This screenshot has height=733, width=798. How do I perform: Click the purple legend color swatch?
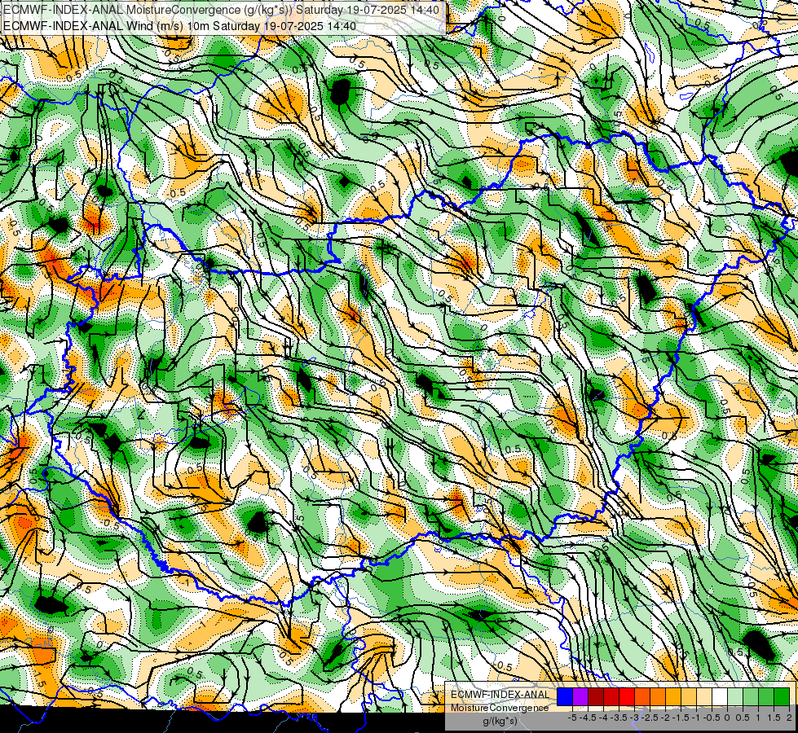pyautogui.click(x=580, y=696)
